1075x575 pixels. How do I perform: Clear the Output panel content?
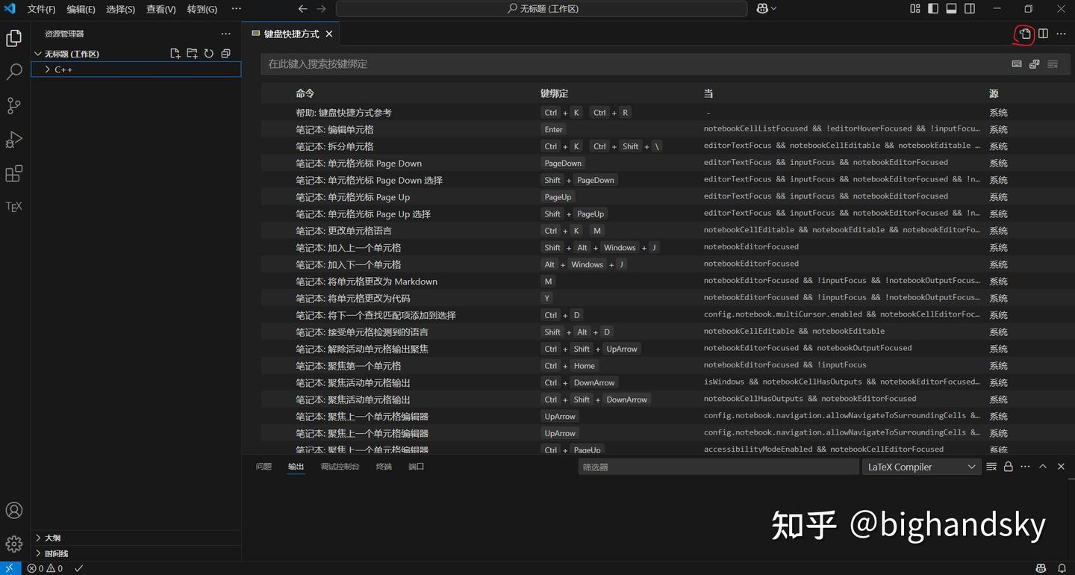pyautogui.click(x=991, y=466)
